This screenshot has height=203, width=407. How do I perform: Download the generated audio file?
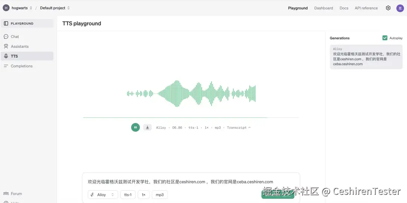click(x=147, y=127)
